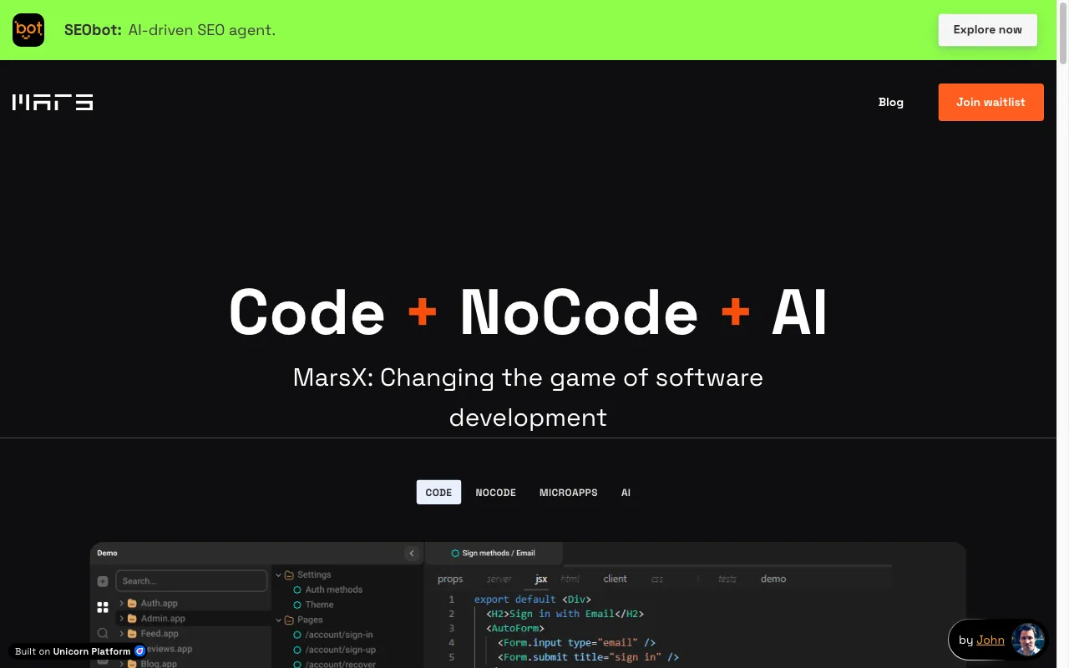Click the circle icon beside /account/sign-up
1069x668 pixels.
click(x=297, y=650)
